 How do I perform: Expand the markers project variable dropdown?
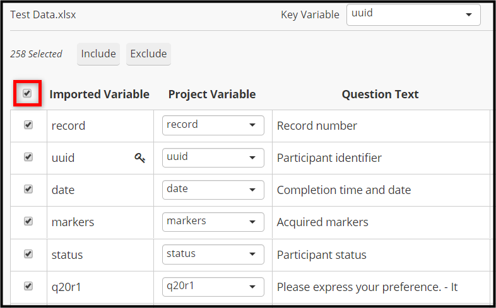point(213,222)
